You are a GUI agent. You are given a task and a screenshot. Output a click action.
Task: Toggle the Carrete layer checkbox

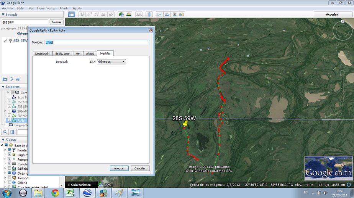pos(9,164)
